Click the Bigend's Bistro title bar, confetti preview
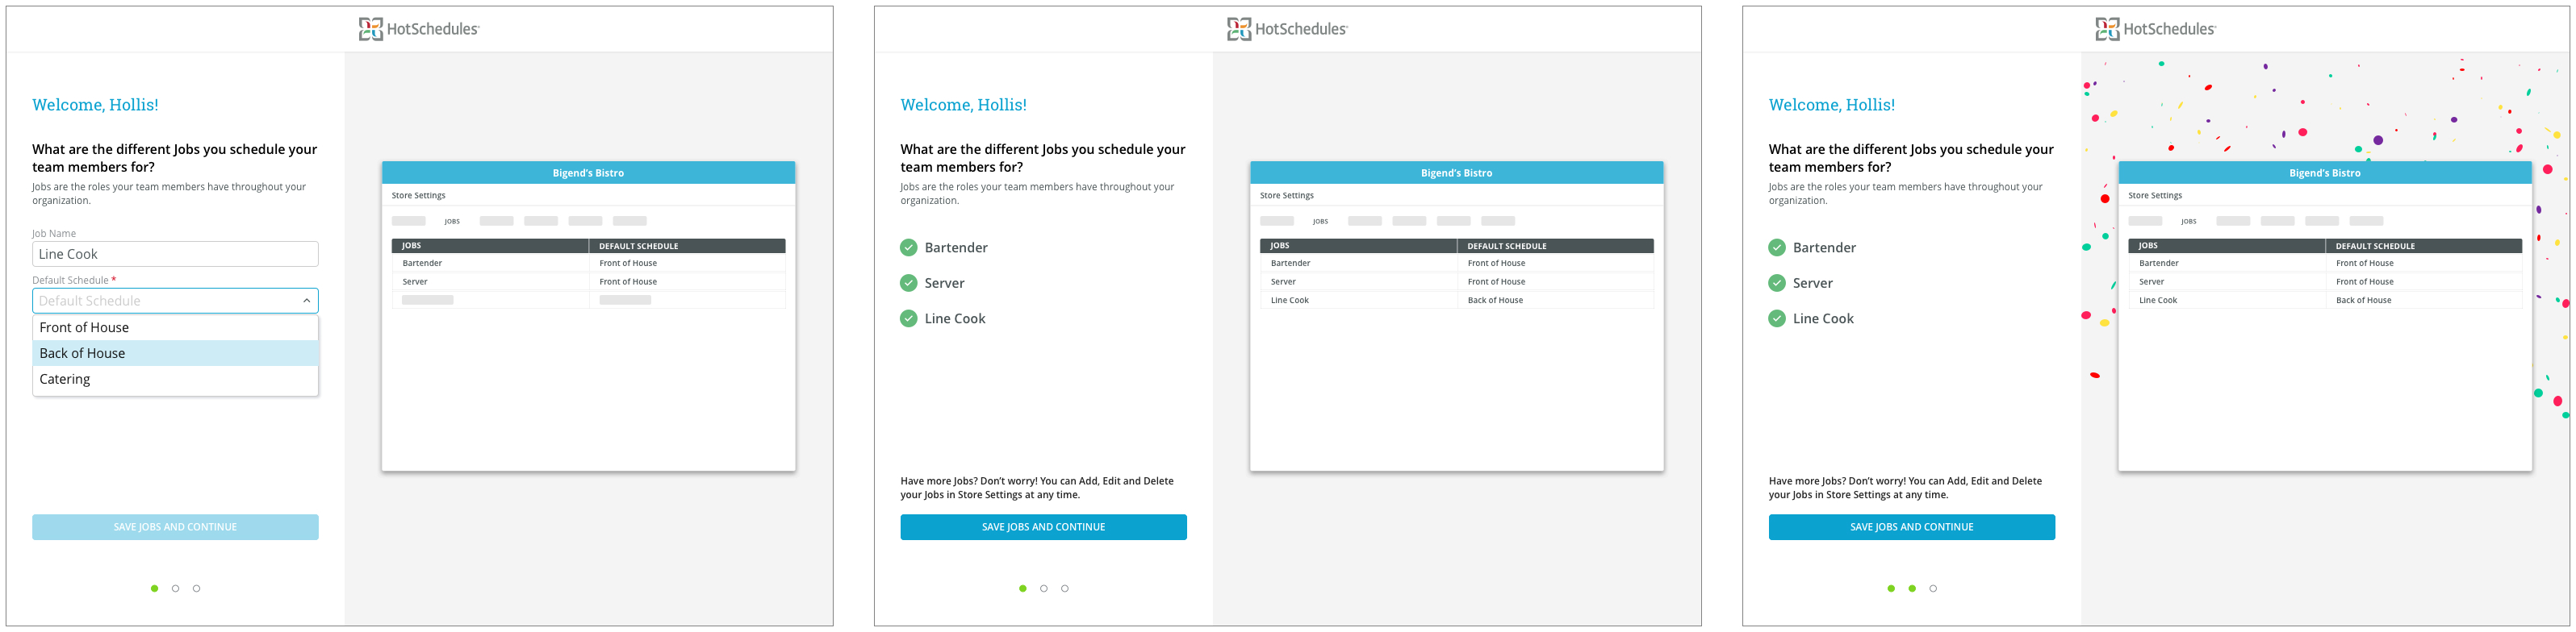The width and height of the screenshot is (2576, 632). point(2324,173)
